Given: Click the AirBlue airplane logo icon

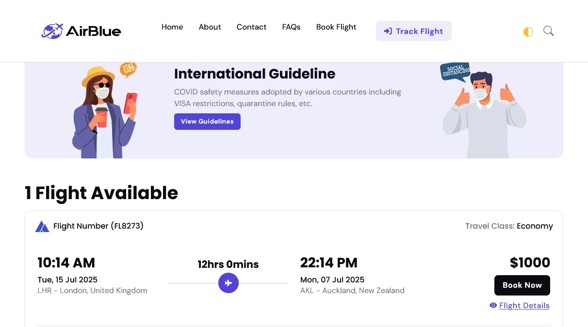Looking at the screenshot, I should pos(53,31).
